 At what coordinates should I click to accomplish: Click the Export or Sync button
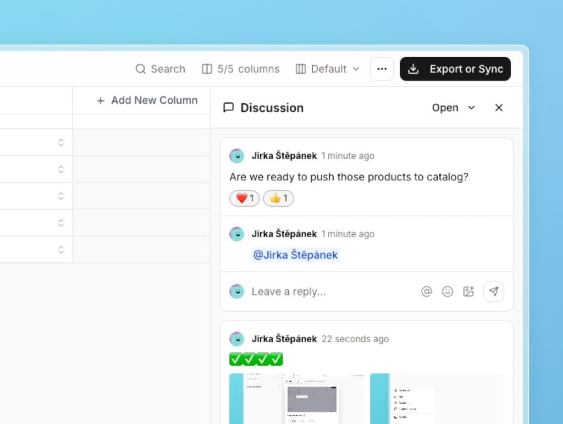coord(455,69)
